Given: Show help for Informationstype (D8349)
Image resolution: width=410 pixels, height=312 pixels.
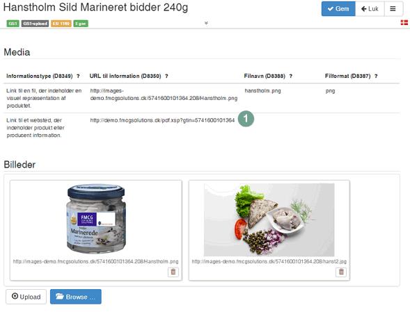Looking at the screenshot, I should (x=78, y=76).
